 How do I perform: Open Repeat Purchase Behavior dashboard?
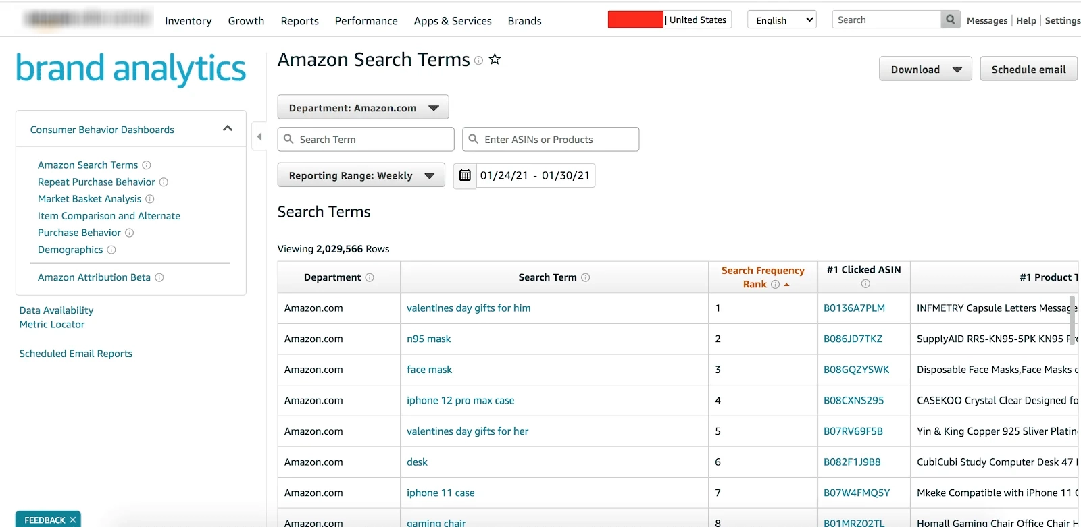tap(97, 182)
